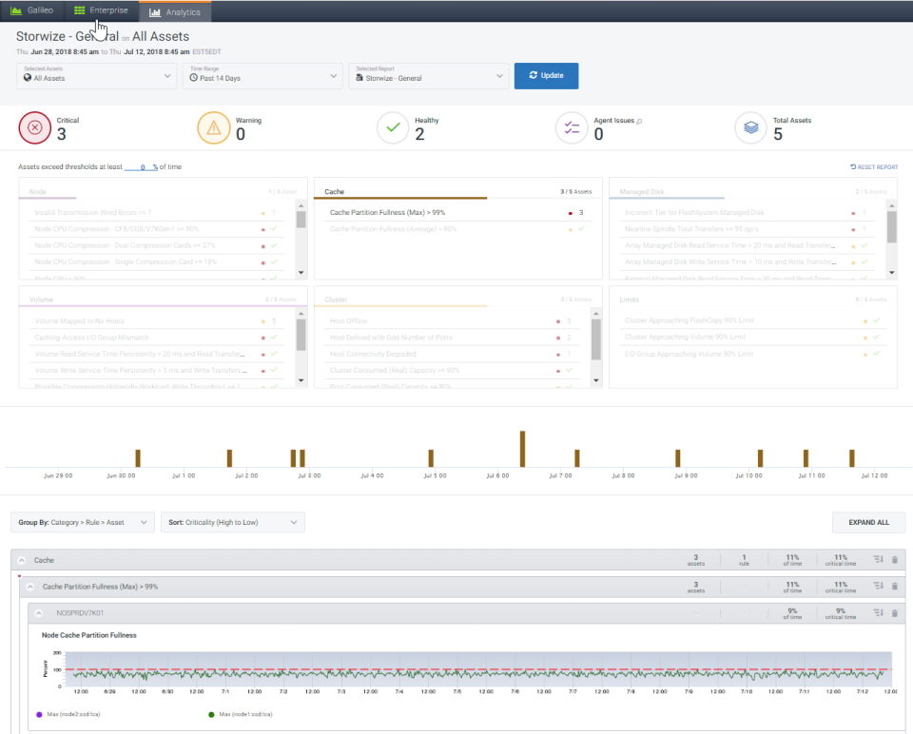The image size is (913, 734).
Task: Click trash icon on NOSPRDV7K01 row
Action: click(x=895, y=613)
